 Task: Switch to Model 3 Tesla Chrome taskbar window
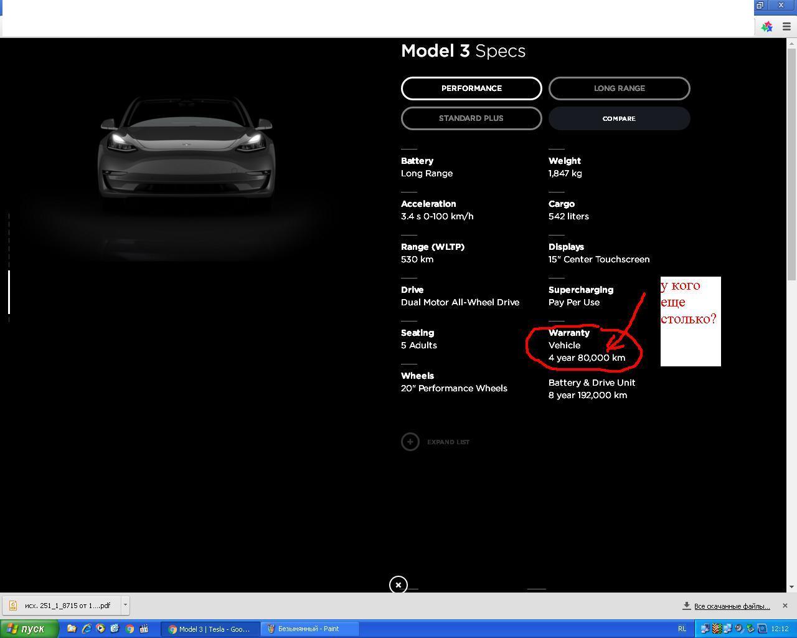(210, 629)
